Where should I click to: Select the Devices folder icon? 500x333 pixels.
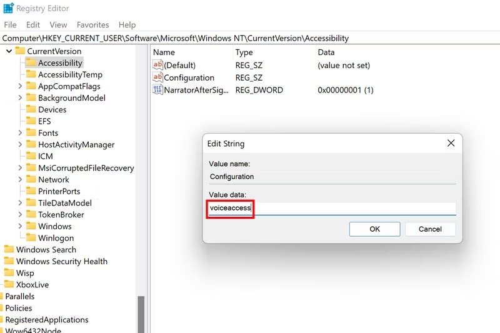click(x=31, y=109)
